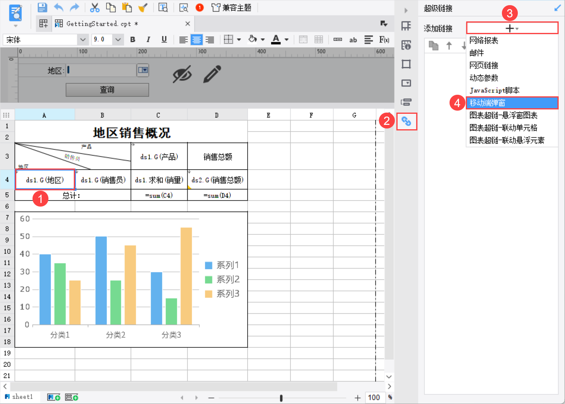The height and width of the screenshot is (404, 565).
Task: Click the zoom slider handle
Action: (281, 398)
